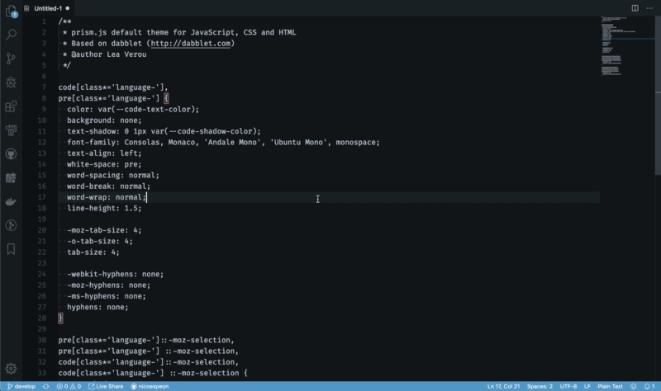
Task: Open the Live Share activity icon
Action: coord(12,177)
